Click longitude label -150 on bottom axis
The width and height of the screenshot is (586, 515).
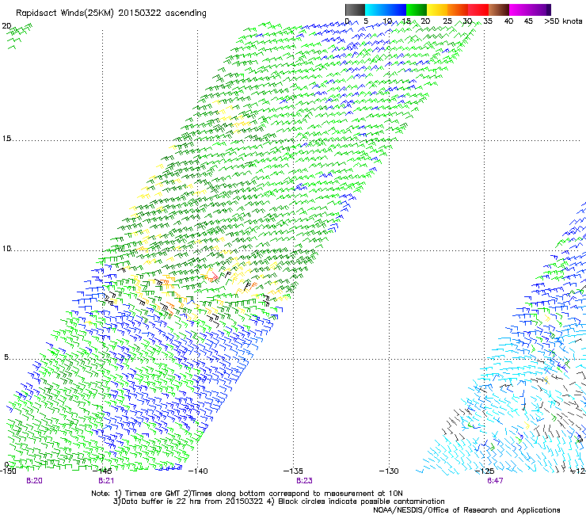(8, 471)
